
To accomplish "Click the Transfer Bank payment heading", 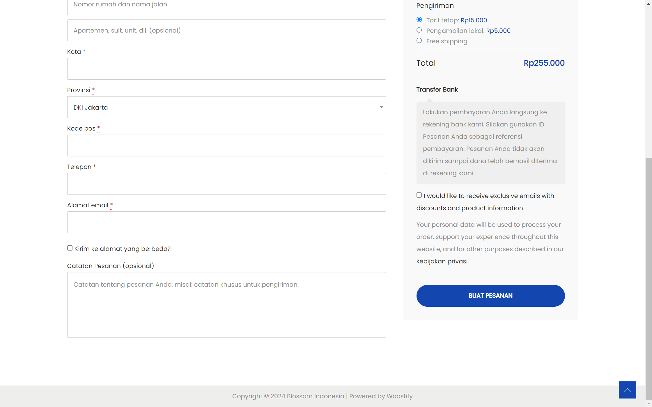I will point(437,90).
